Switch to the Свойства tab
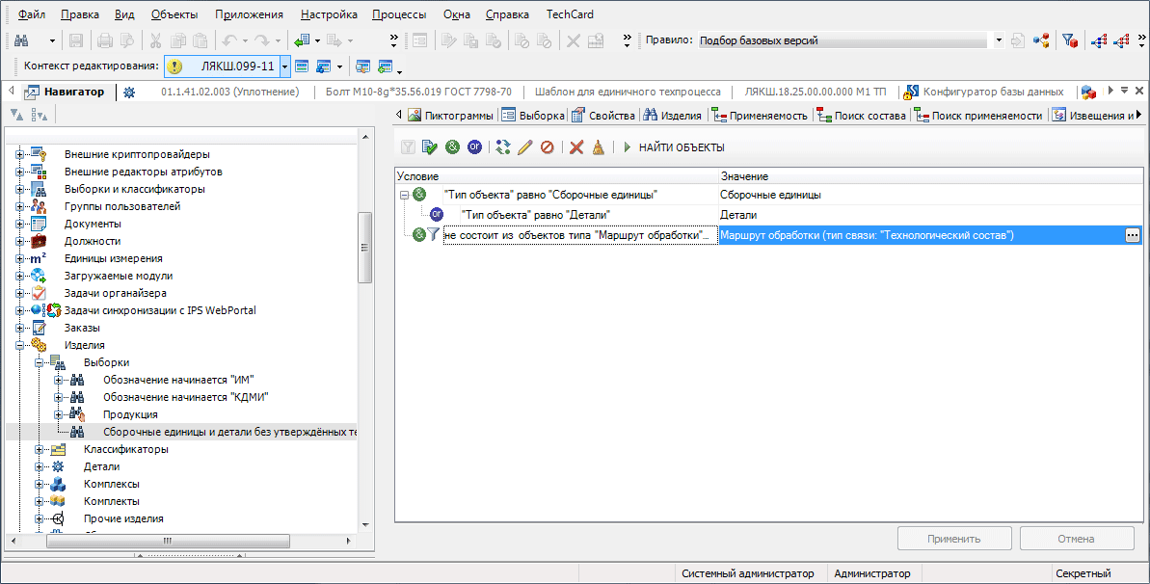Image resolution: width=1150 pixels, height=584 pixels. (603, 116)
